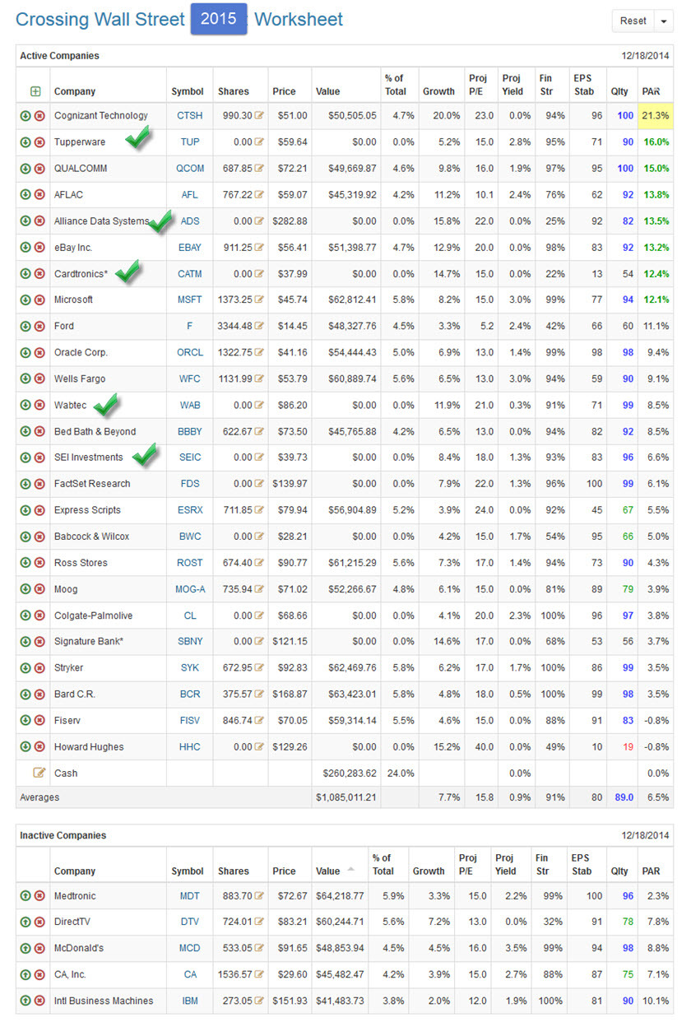
Task: Open the Reset dropdown caret
Action: pos(664,21)
